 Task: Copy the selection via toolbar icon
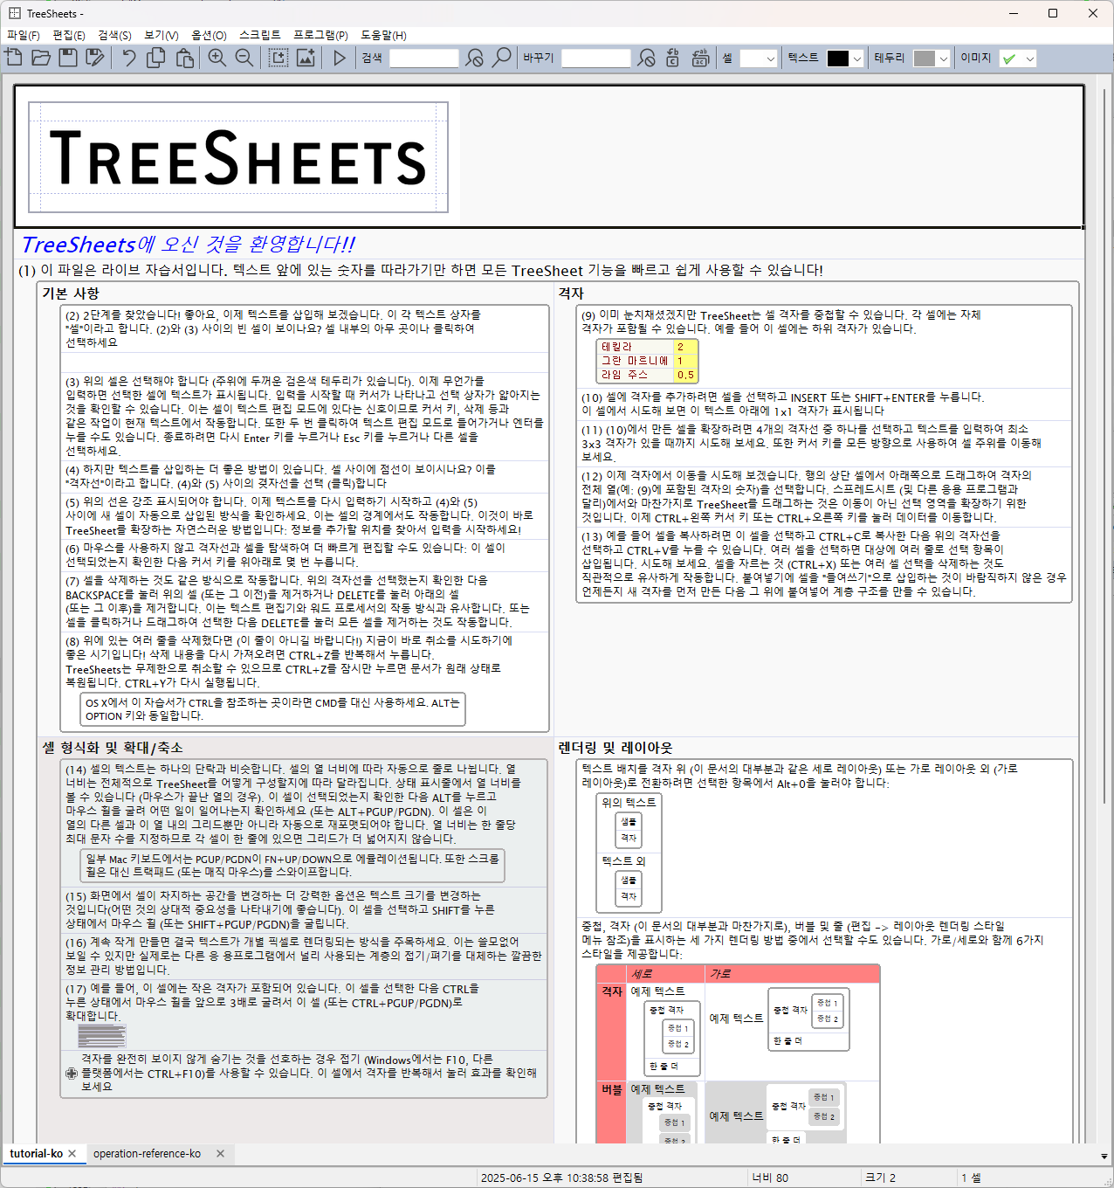click(x=156, y=58)
